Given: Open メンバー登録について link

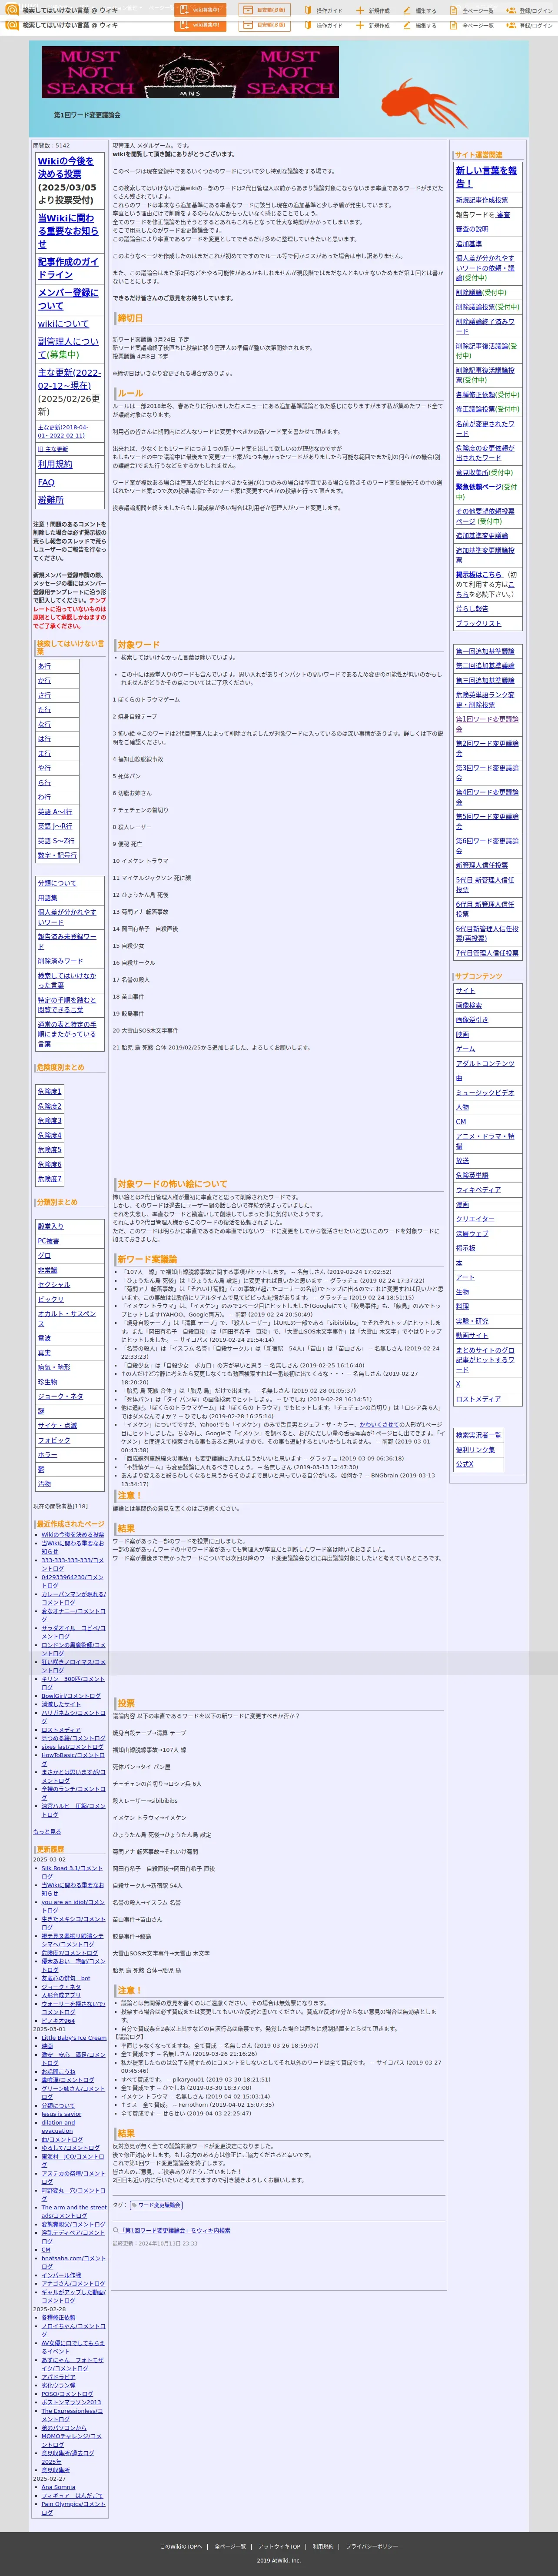Looking at the screenshot, I should [x=68, y=299].
